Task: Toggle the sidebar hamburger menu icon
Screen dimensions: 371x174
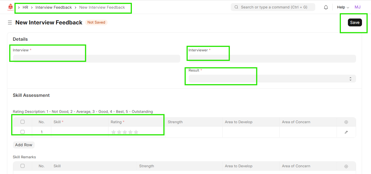Action: click(10, 22)
